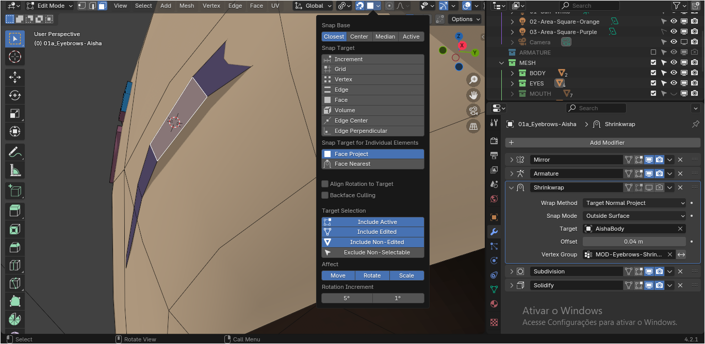
Task: Open the Modifiers wrench properties tab
Action: pyautogui.click(x=494, y=232)
